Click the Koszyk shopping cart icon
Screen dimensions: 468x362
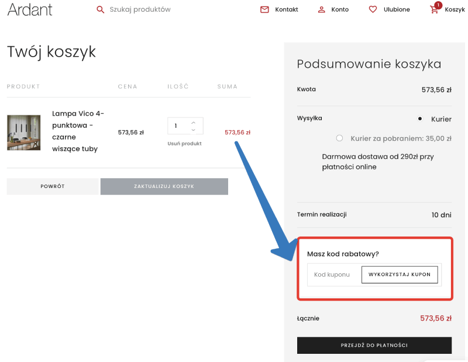(x=433, y=9)
